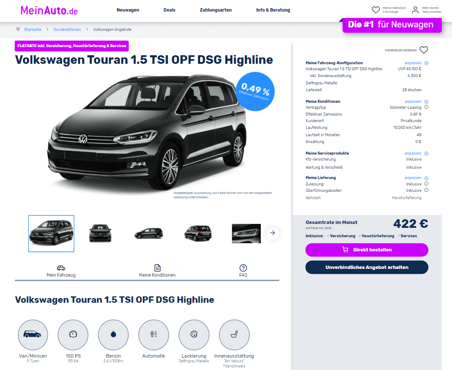
Task: Click anpassen link for Meine Fahrzeug-Konfiguration
Action: click(413, 63)
